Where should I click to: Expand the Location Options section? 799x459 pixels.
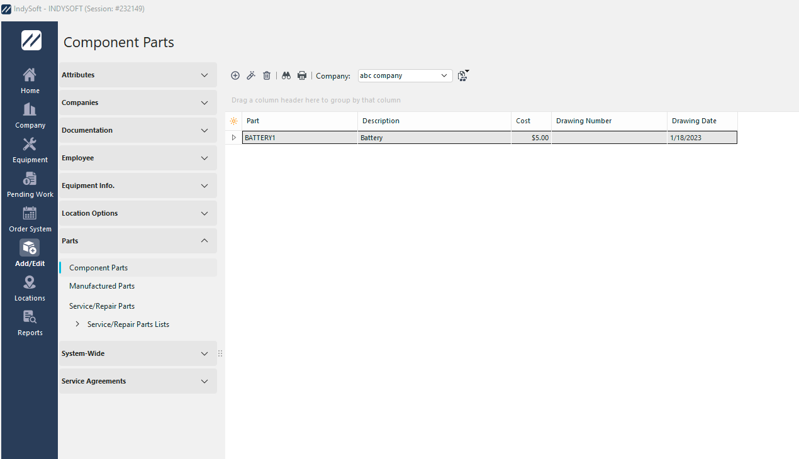pyautogui.click(x=138, y=213)
